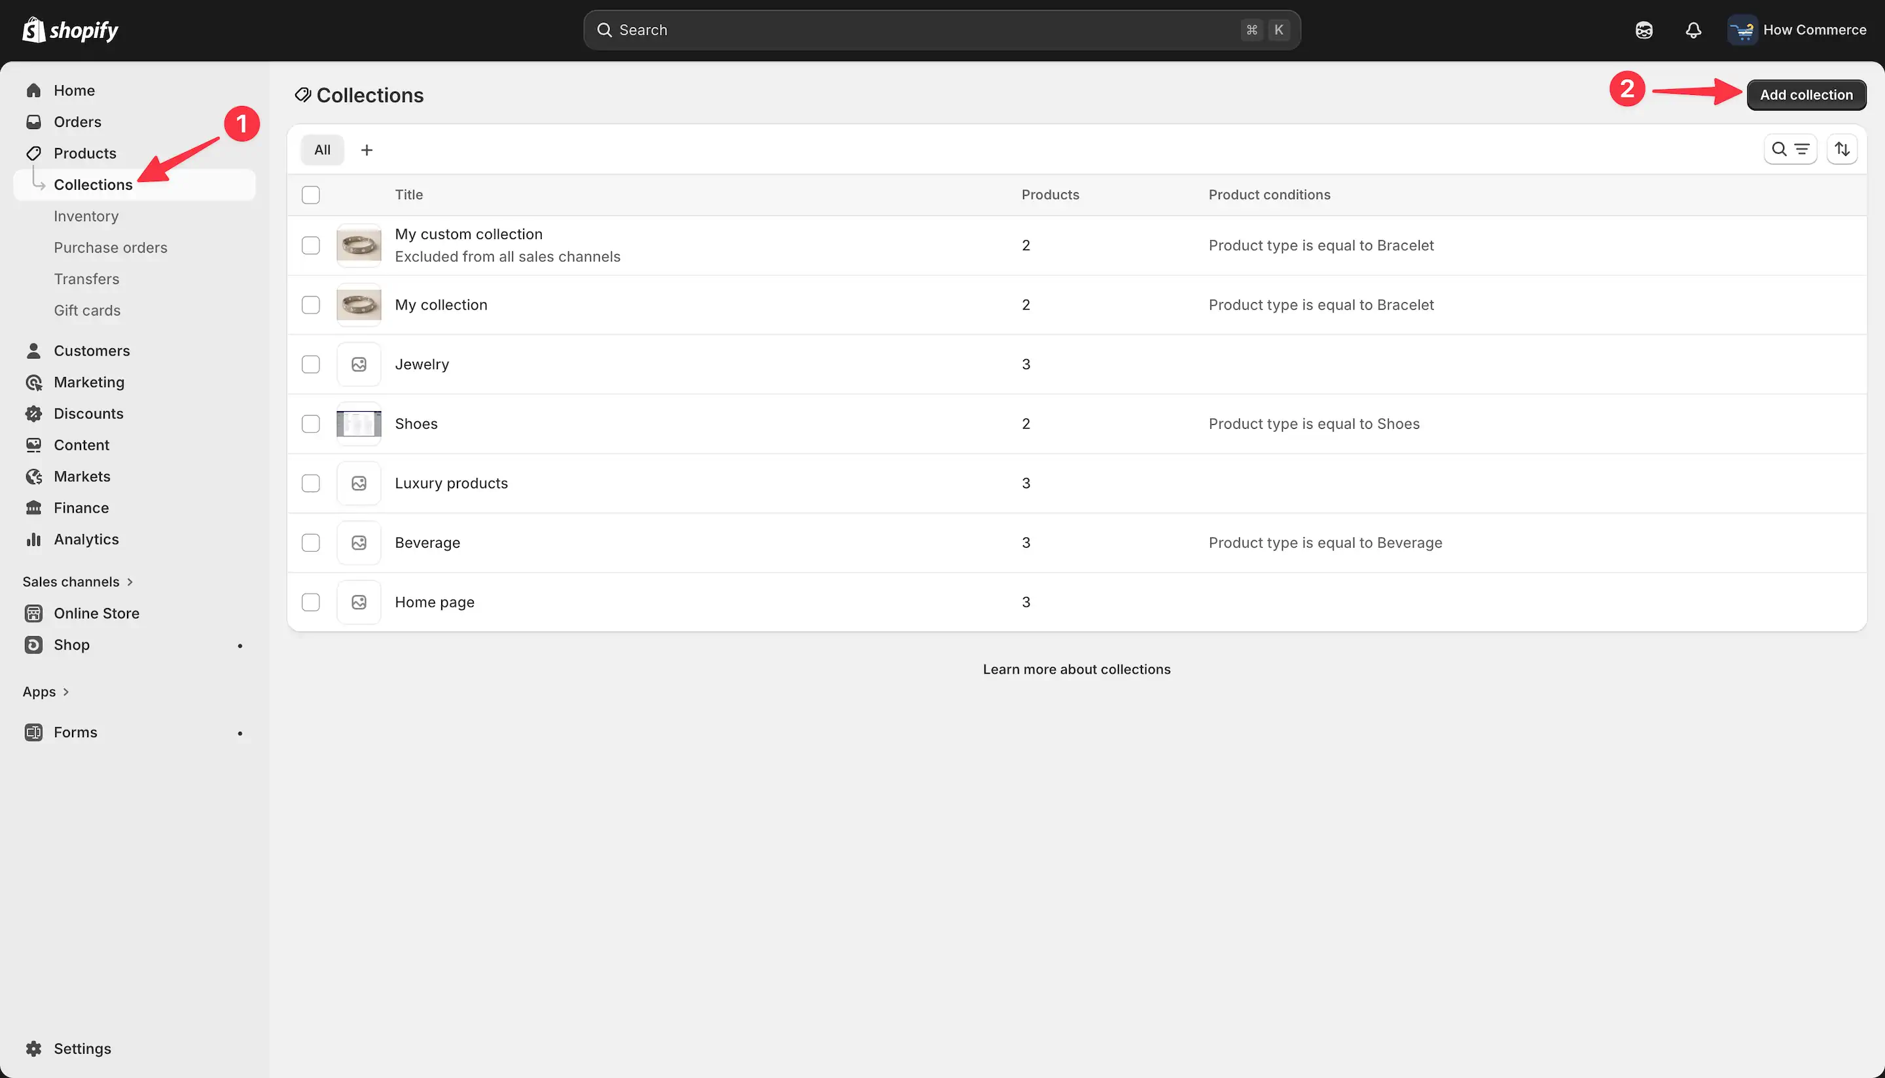The width and height of the screenshot is (1885, 1078).
Task: Click 'Product type is equal to Beverage'
Action: pos(1325,543)
